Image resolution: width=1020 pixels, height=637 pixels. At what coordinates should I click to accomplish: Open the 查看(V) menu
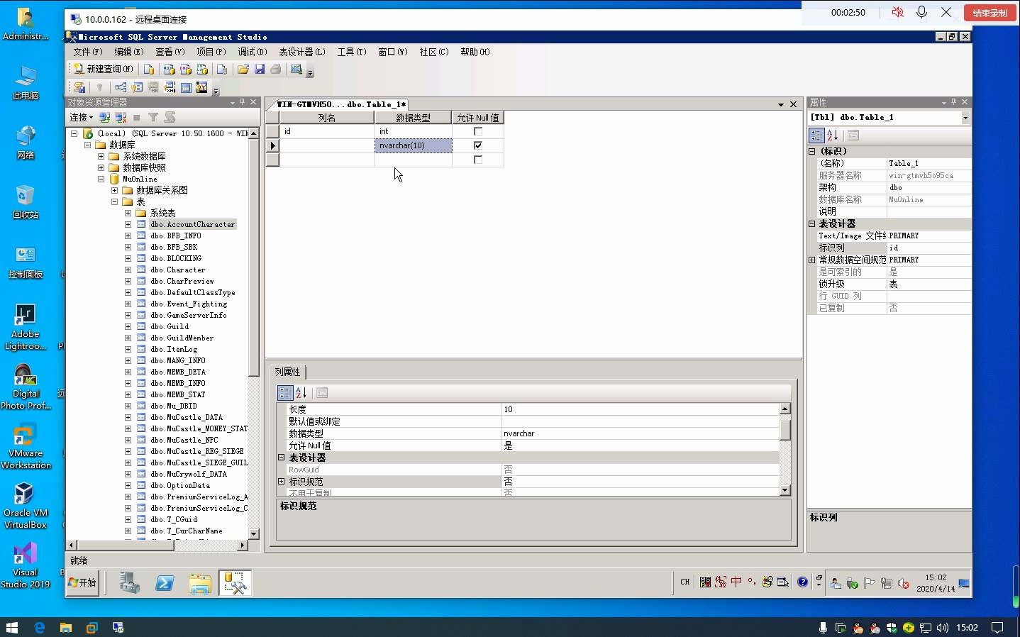170,52
